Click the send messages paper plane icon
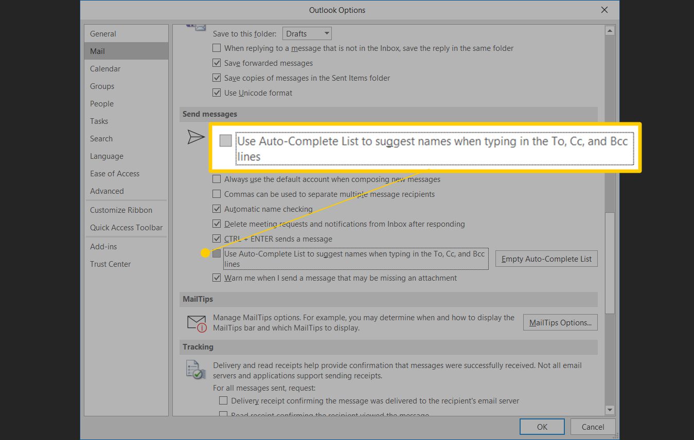Viewport: 694px width, 440px height. 195,137
